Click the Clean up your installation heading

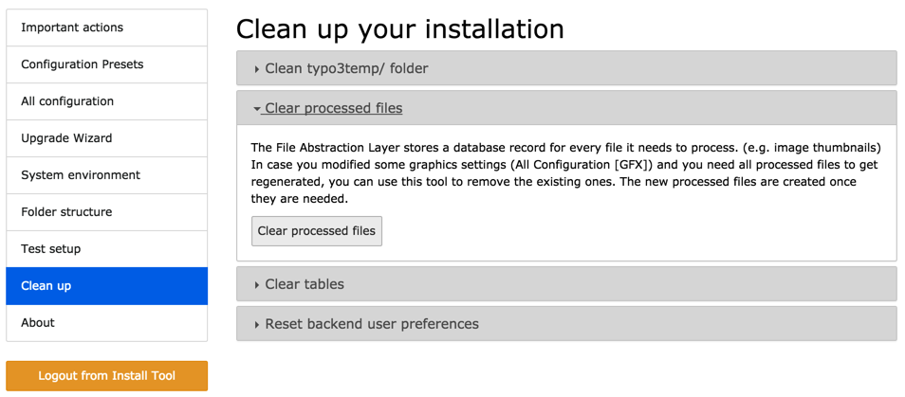pos(399,28)
